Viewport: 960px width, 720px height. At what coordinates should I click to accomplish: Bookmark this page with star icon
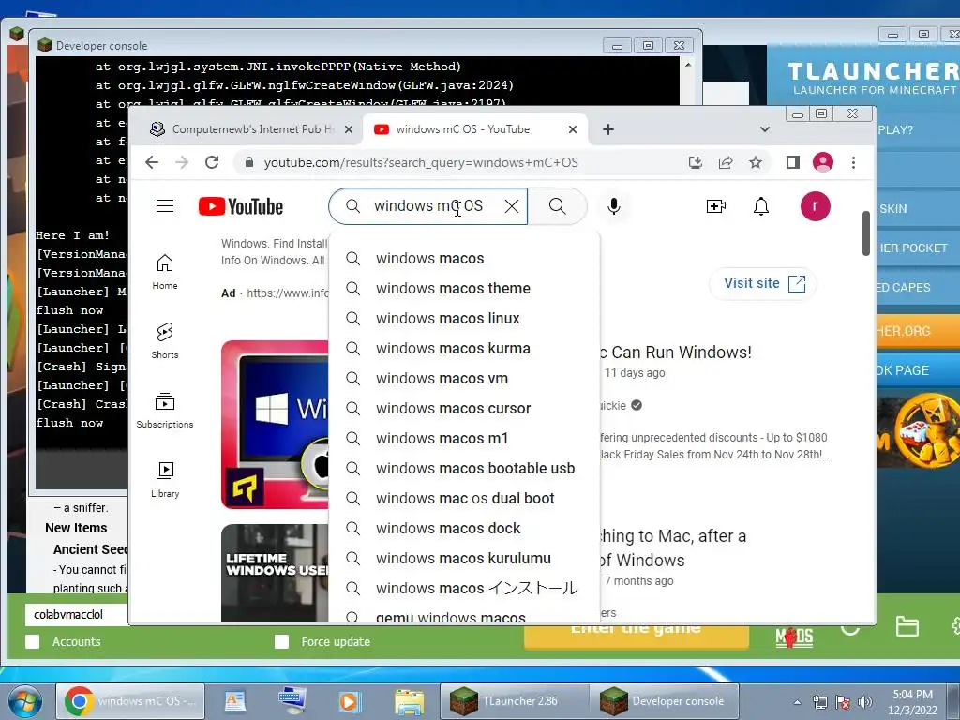pos(756,162)
